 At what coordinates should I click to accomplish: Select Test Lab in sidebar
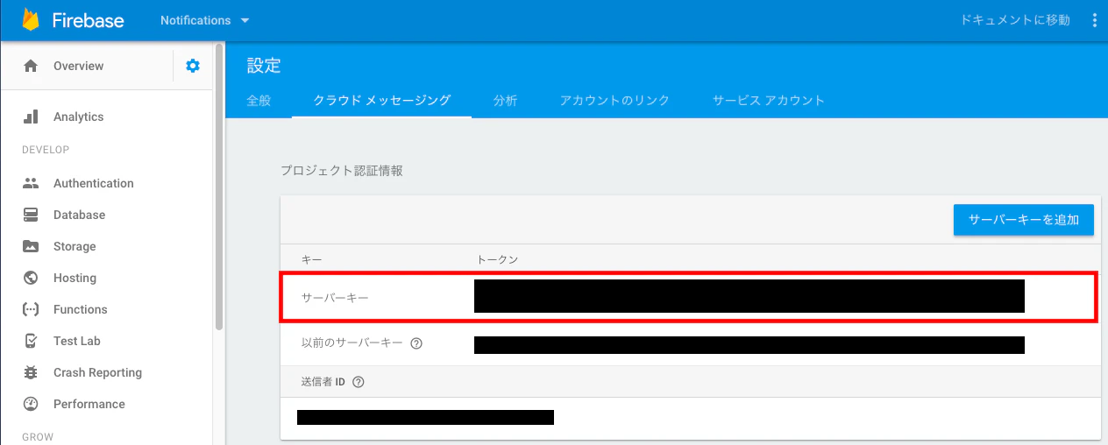(x=77, y=341)
